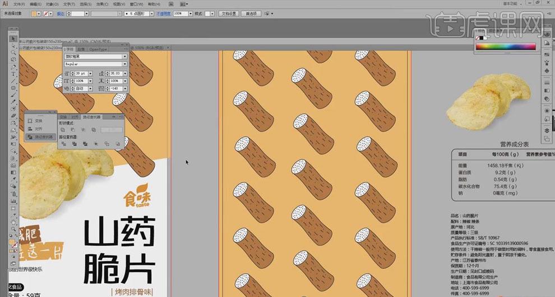The image size is (555, 297).
Task: Open the 窗口(W) menu
Action: point(136,4)
